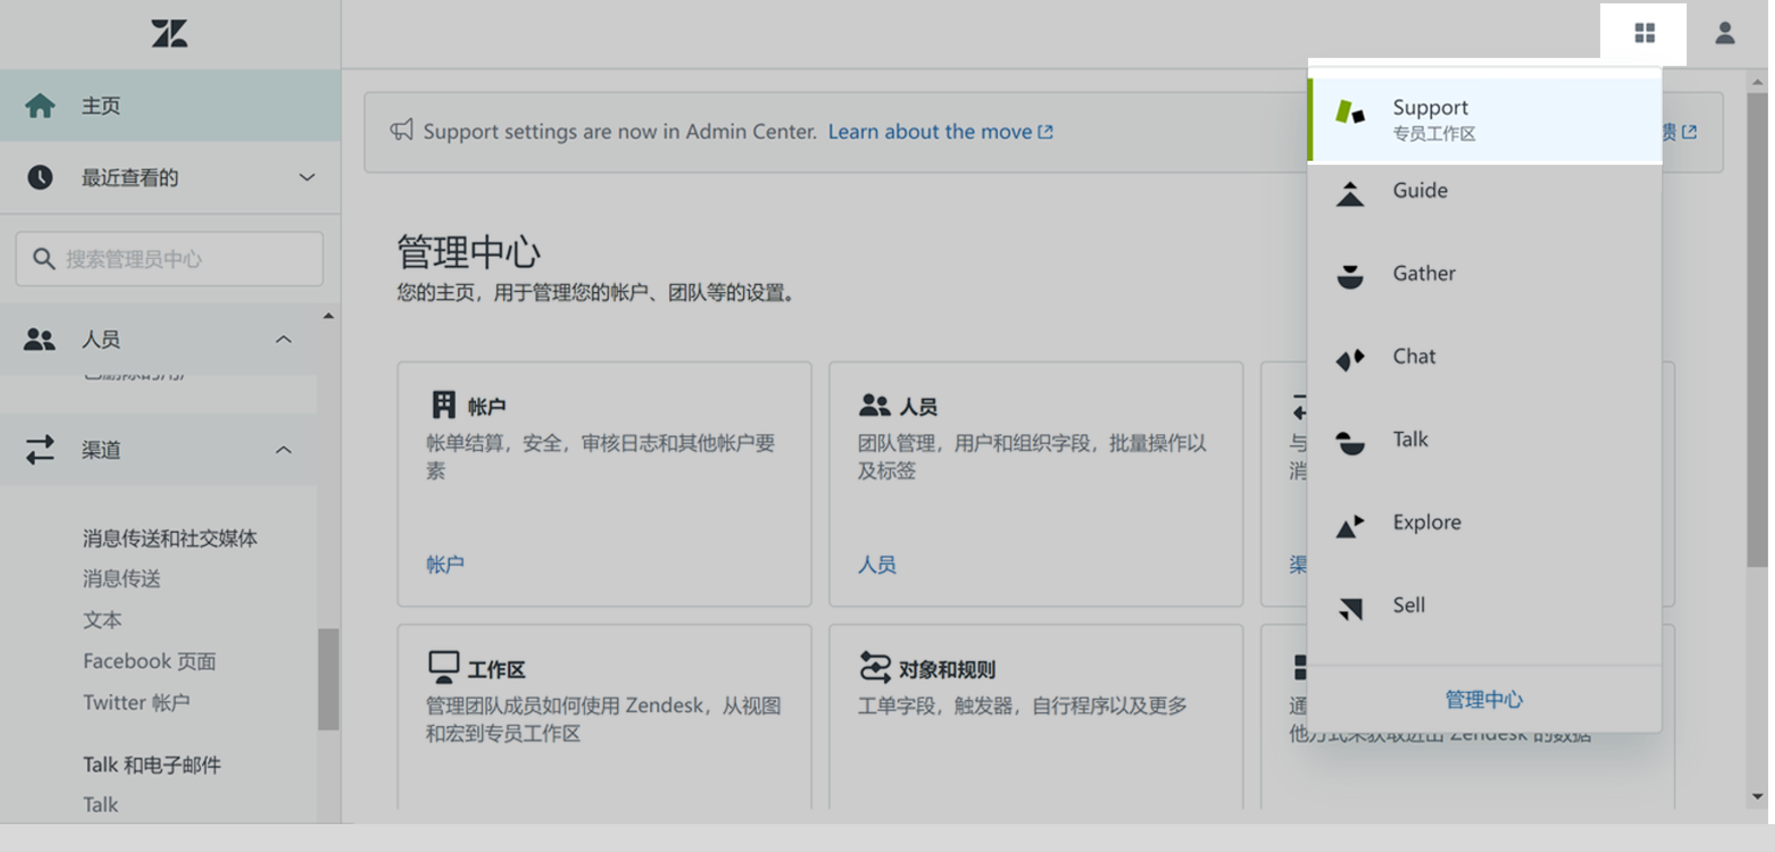Click the 搜索管理员中心 search field

coord(168,259)
